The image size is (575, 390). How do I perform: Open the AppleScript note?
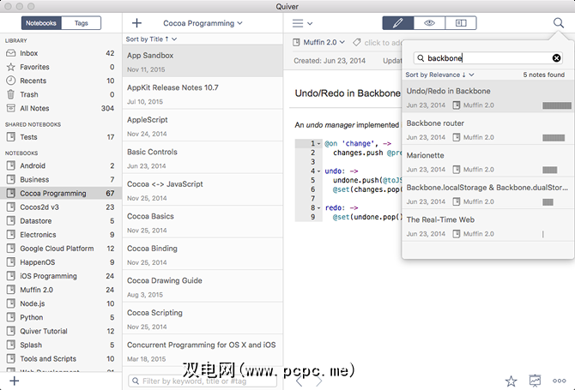click(x=203, y=126)
